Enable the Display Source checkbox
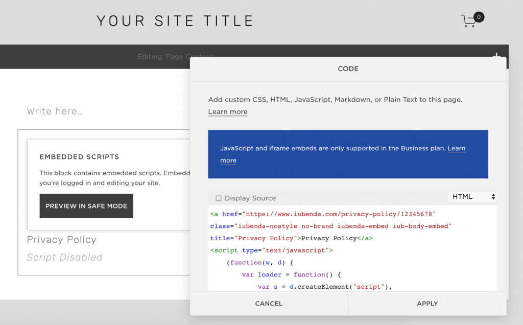This screenshot has height=325, width=523. pyautogui.click(x=219, y=198)
